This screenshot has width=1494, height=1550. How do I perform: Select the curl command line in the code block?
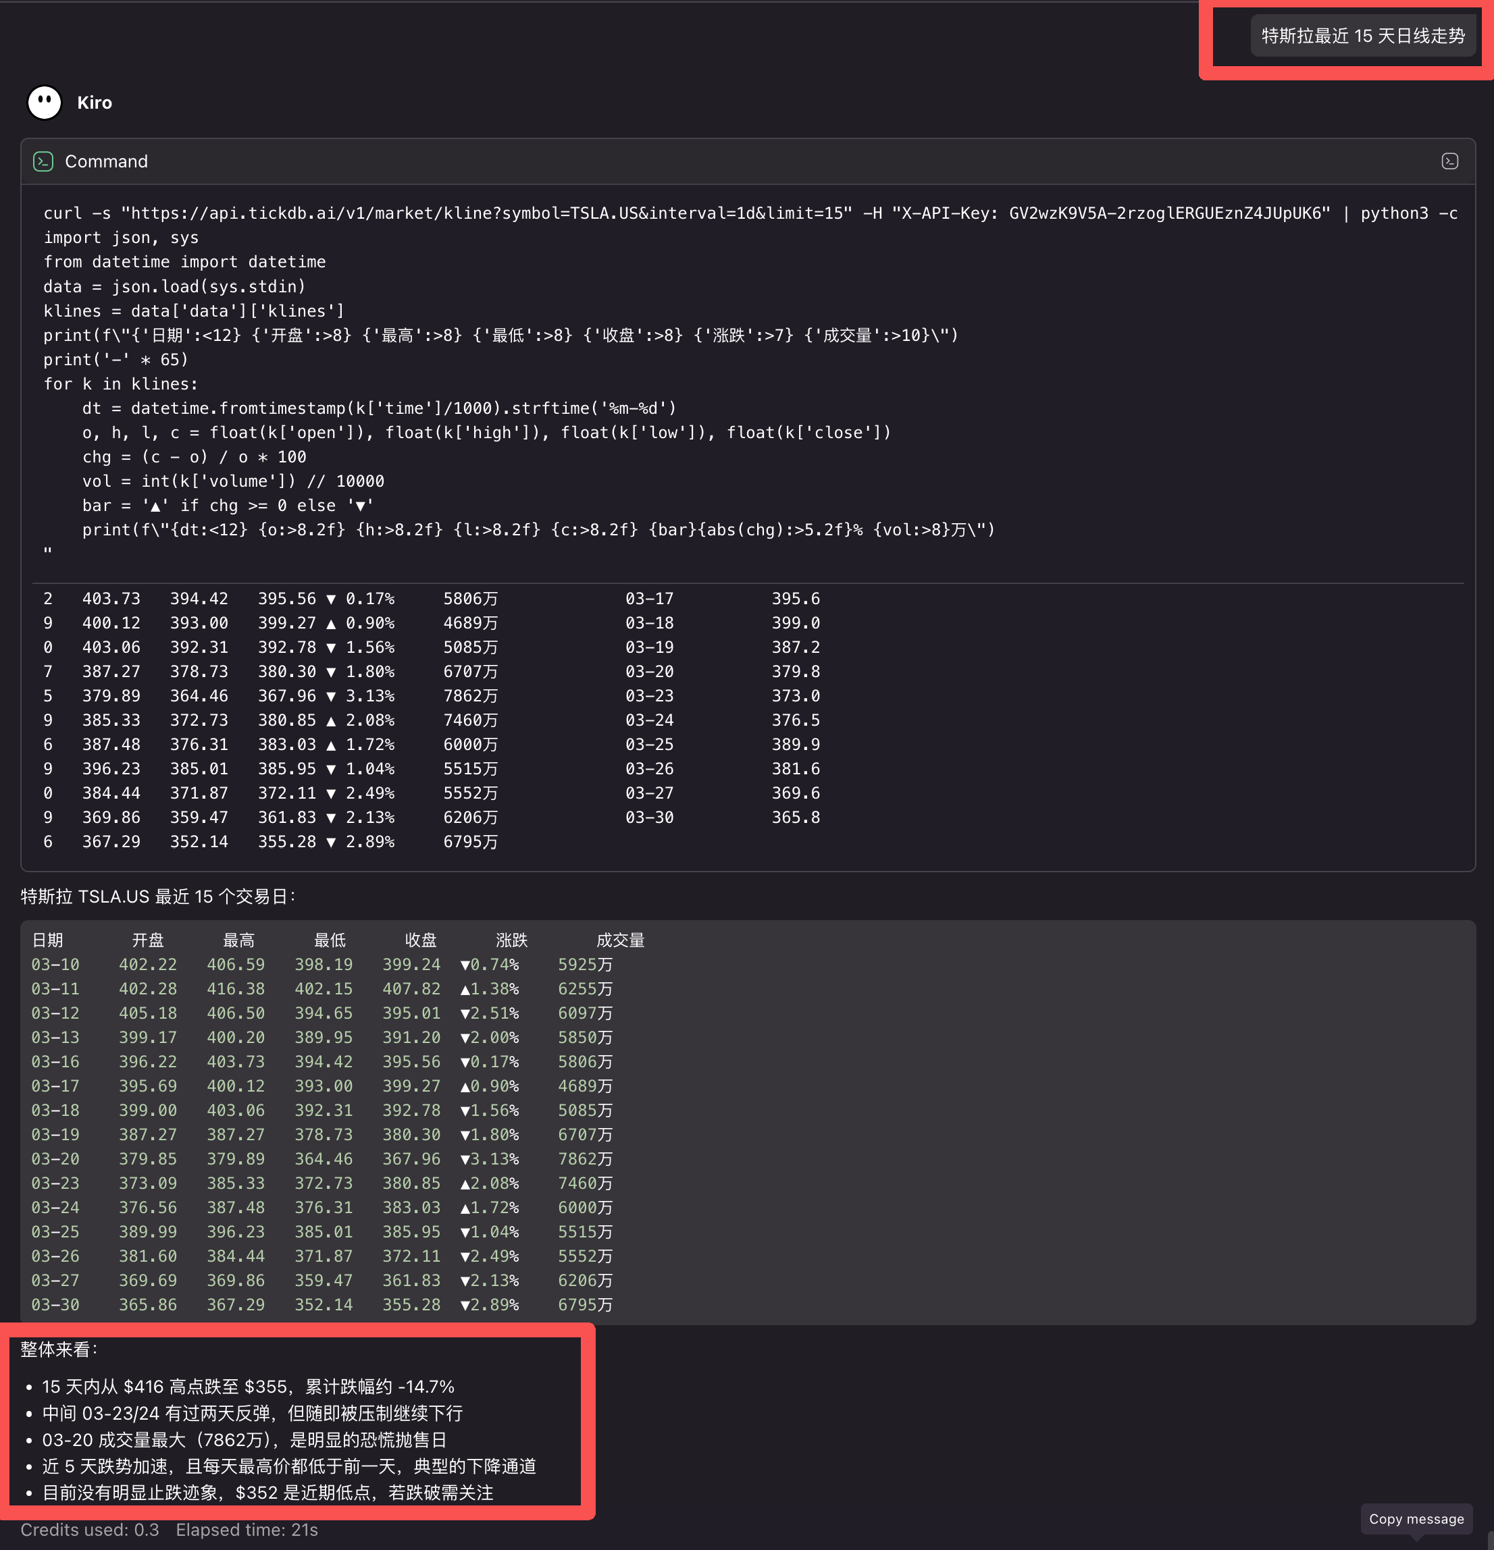pos(712,213)
